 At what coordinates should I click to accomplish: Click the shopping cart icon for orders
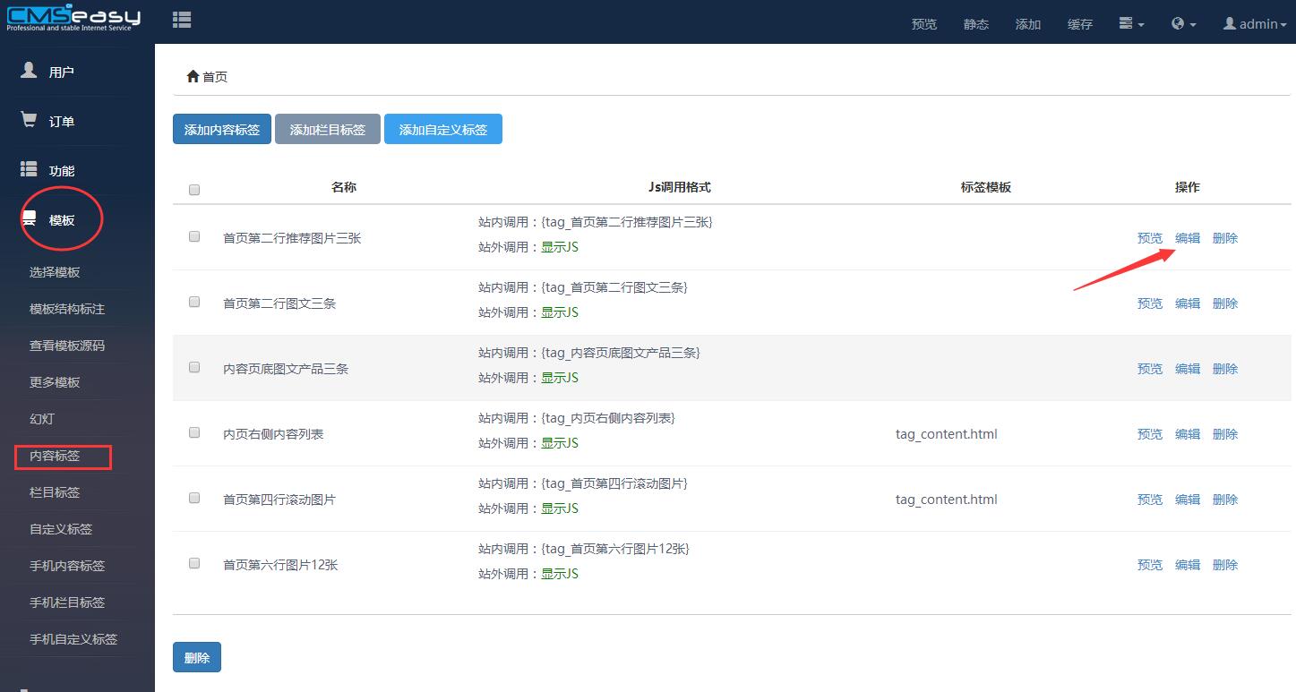click(x=29, y=120)
